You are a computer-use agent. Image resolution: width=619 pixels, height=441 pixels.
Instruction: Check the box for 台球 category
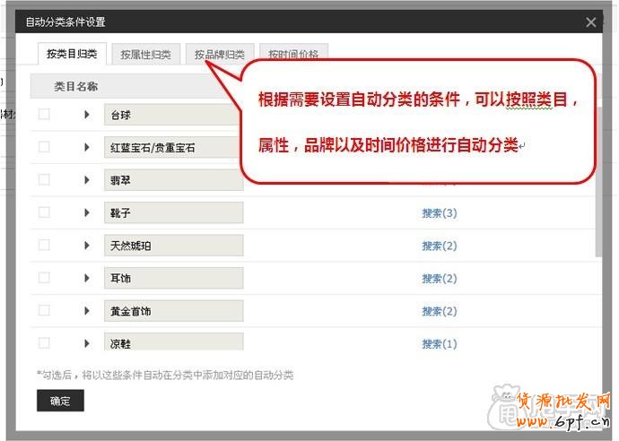[44, 115]
